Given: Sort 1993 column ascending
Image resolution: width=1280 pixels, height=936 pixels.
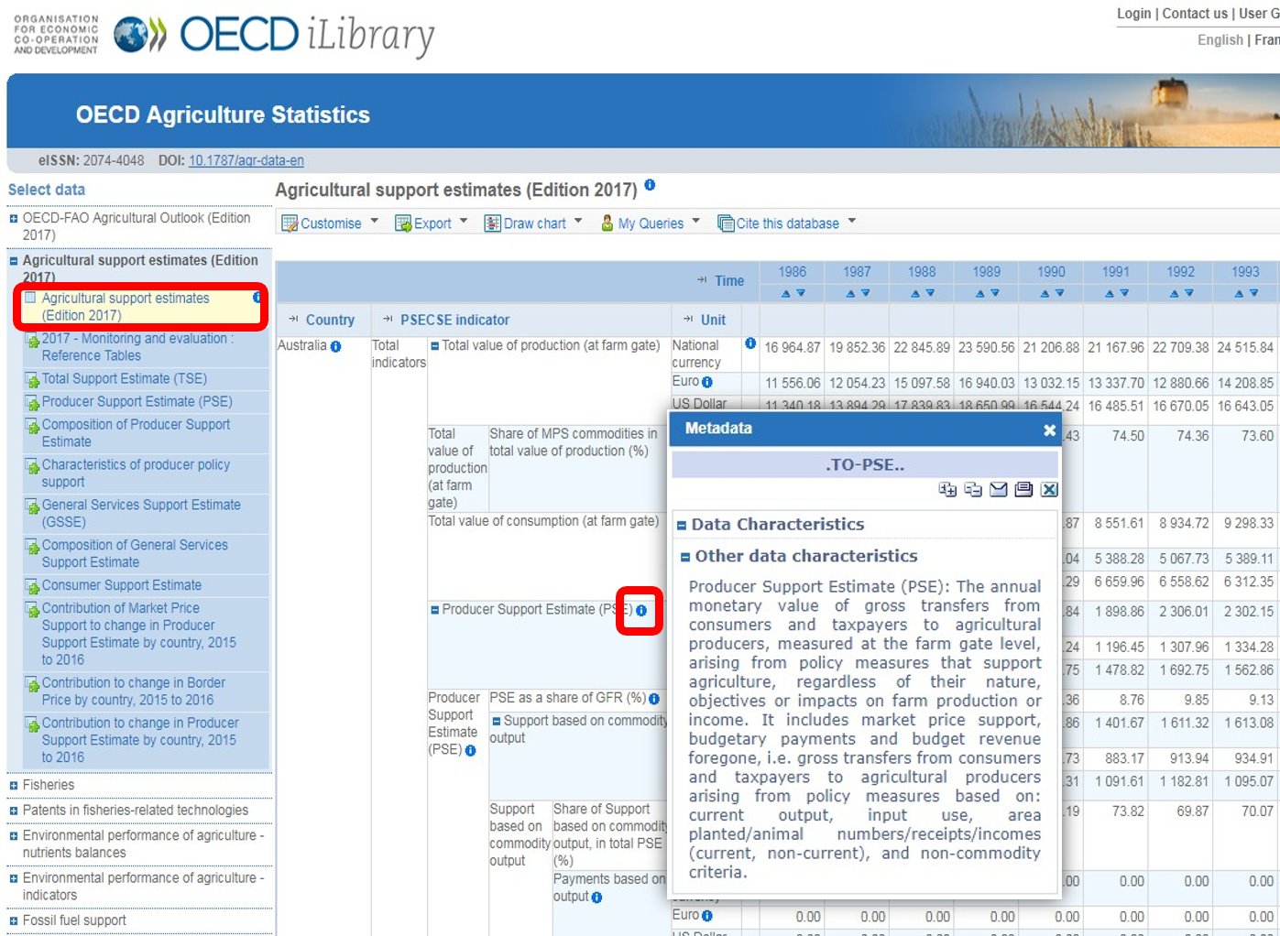Looking at the screenshot, I should (1238, 293).
